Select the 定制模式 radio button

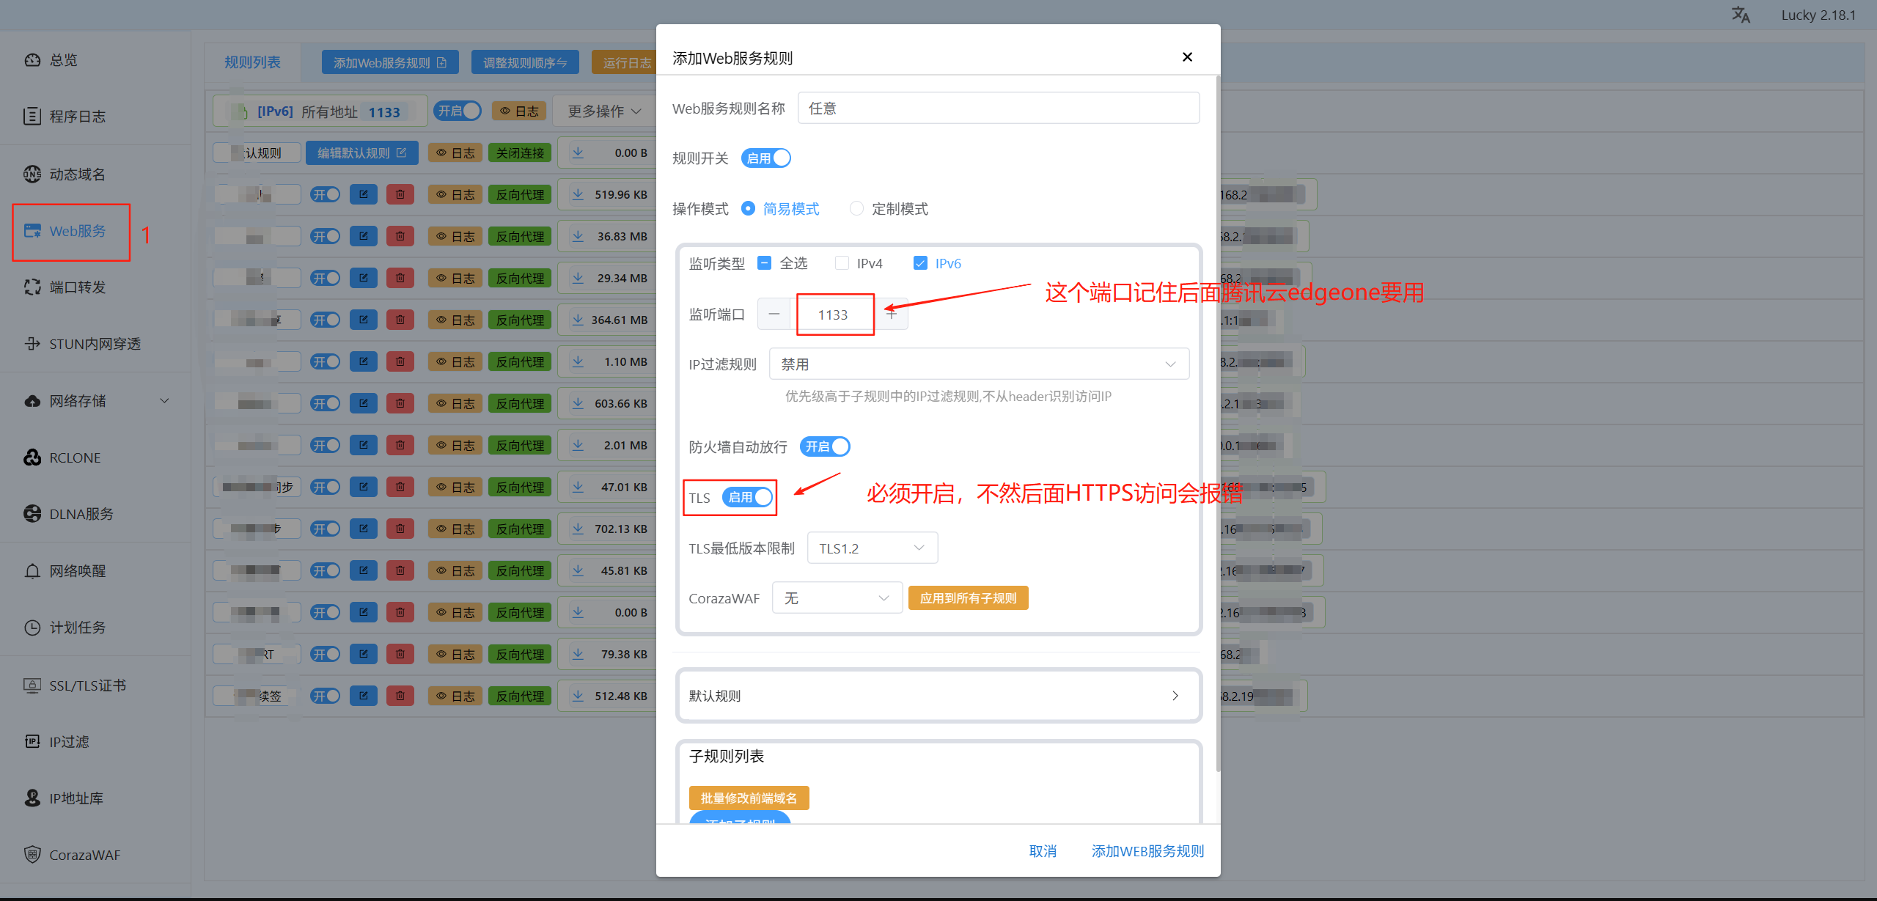(x=856, y=209)
